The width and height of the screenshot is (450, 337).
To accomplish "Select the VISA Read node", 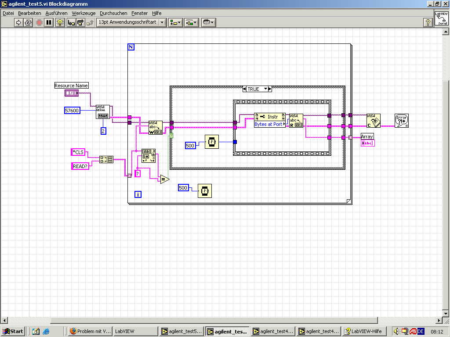I will pos(296,121).
